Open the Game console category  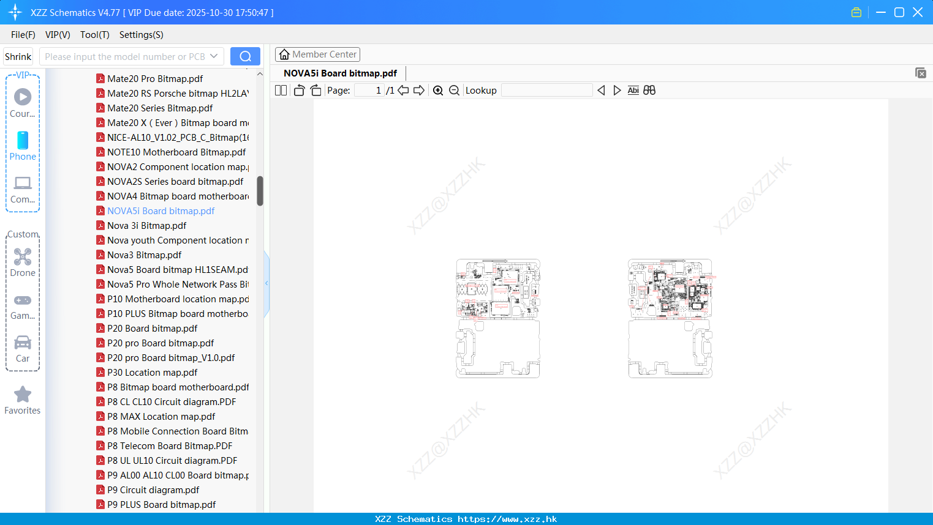[23, 306]
